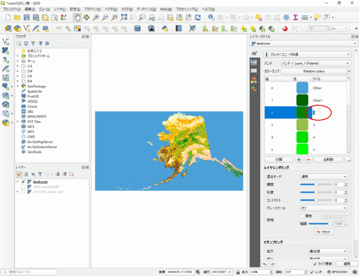Refresh the Browser panel
Viewport: 359px width, 276px height.
click(x=26, y=44)
